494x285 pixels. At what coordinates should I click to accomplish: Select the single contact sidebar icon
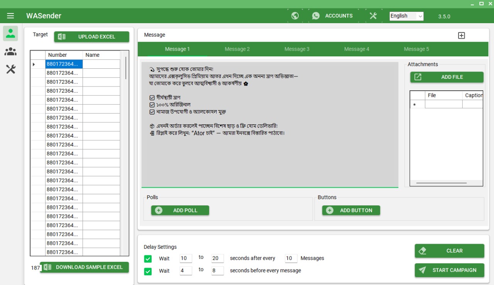click(x=10, y=34)
